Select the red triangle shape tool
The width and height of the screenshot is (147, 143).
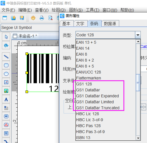pos(6,125)
